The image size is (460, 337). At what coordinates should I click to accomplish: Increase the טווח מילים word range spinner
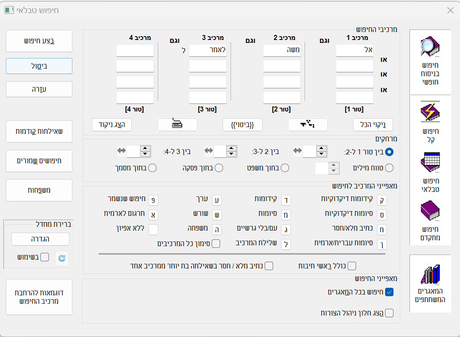pos(334,165)
